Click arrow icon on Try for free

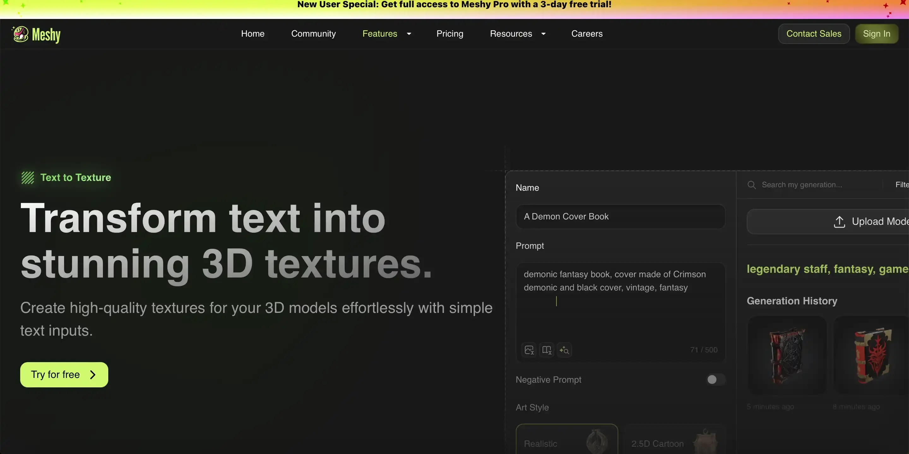point(93,374)
